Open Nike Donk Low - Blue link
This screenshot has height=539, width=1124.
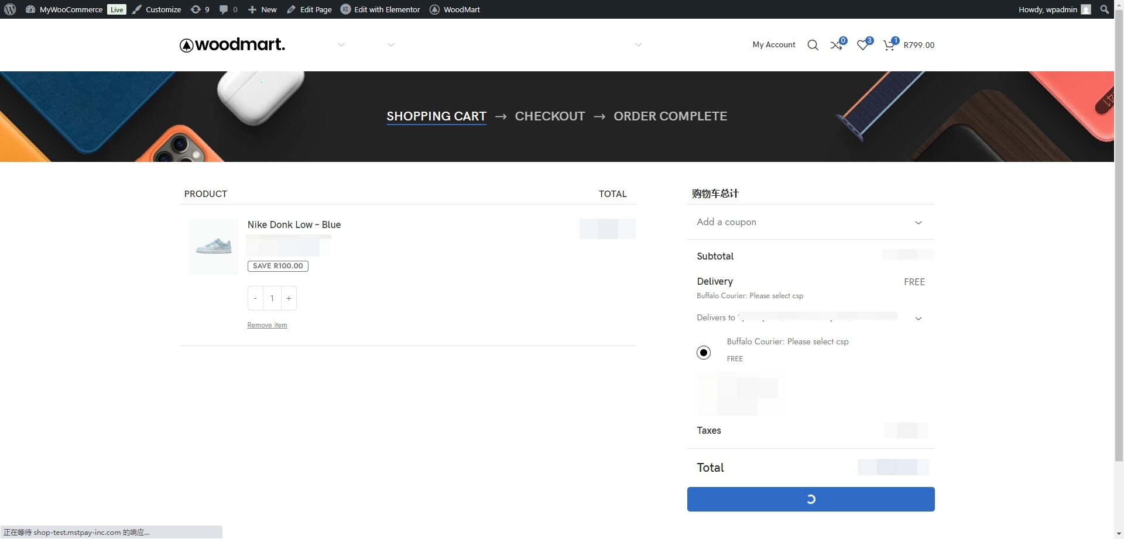(294, 224)
